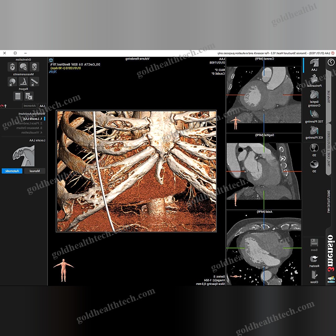The image size is (336, 336).
Task: Click the light bulb hint icon
Action: [x=5, y=106]
